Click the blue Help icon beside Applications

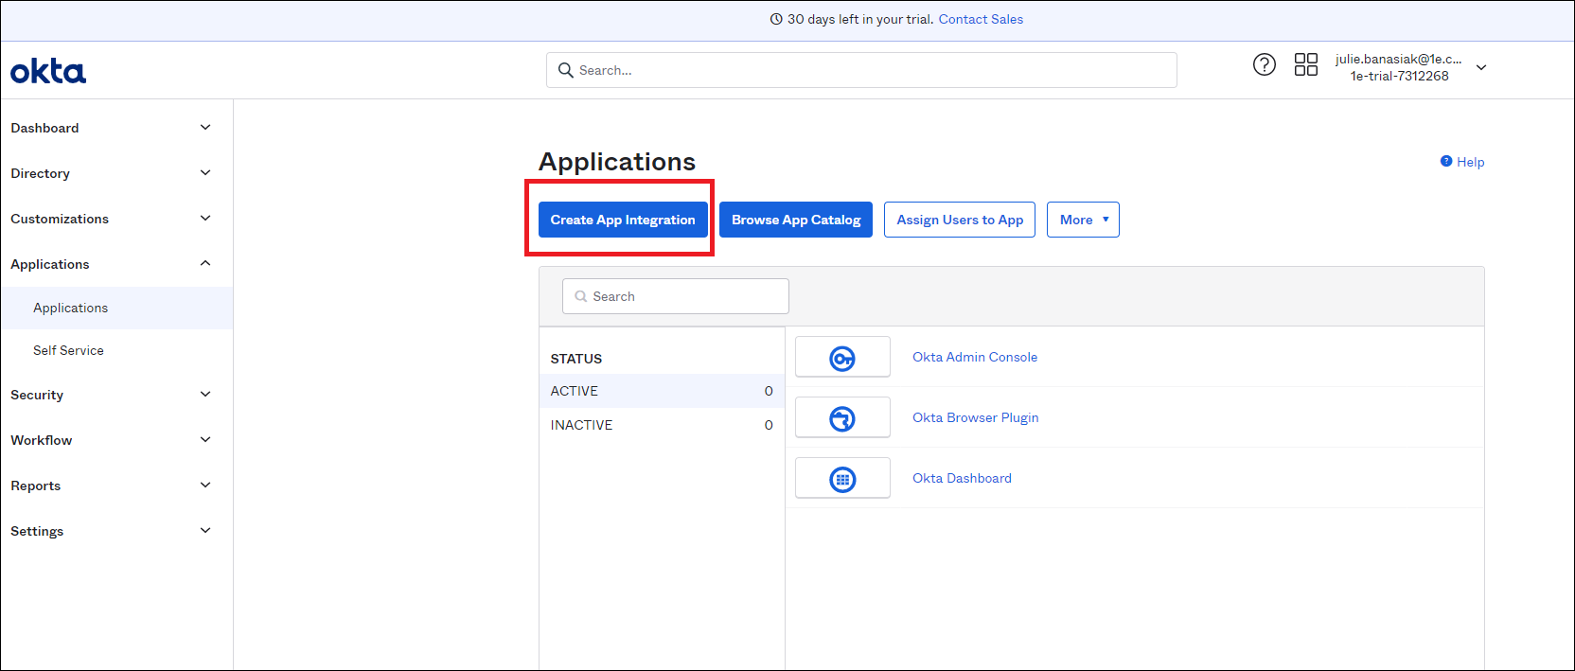[x=1446, y=161]
